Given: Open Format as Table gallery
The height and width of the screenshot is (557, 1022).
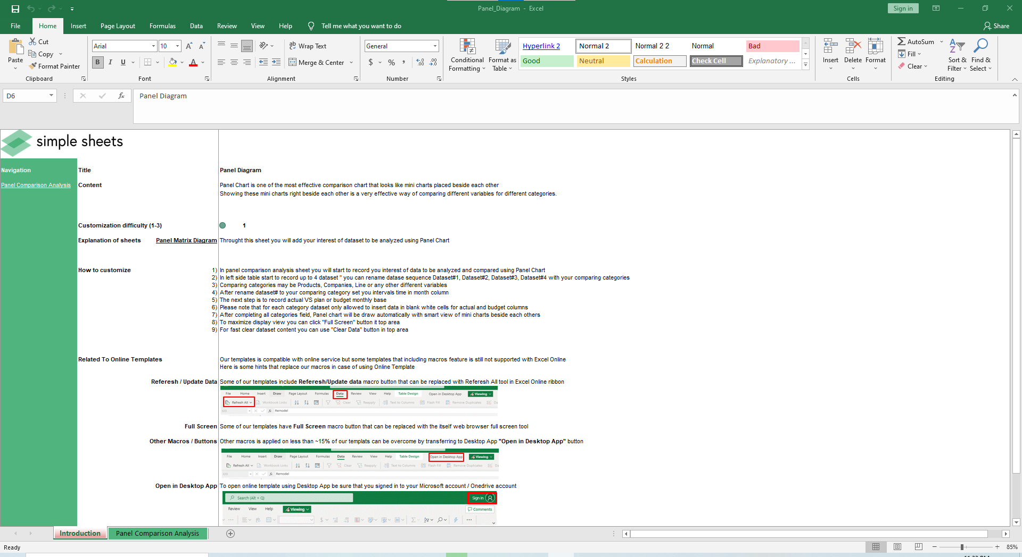Looking at the screenshot, I should point(502,55).
